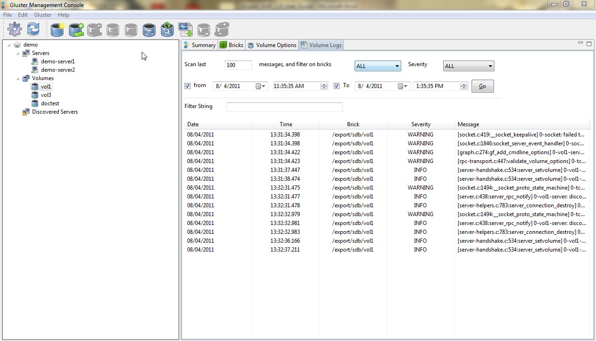Image resolution: width=596 pixels, height=341 pixels.
Task: Click the reset volume options icon
Action: [x=167, y=30]
